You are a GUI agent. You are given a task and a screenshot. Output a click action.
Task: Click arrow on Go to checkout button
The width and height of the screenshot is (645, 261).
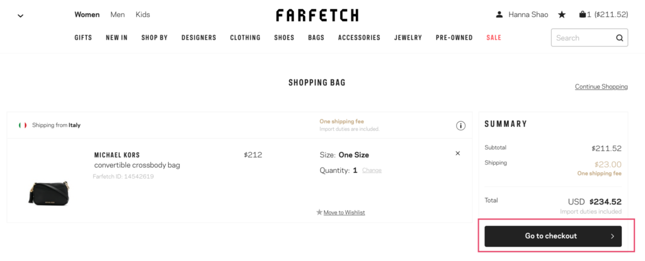click(x=612, y=236)
